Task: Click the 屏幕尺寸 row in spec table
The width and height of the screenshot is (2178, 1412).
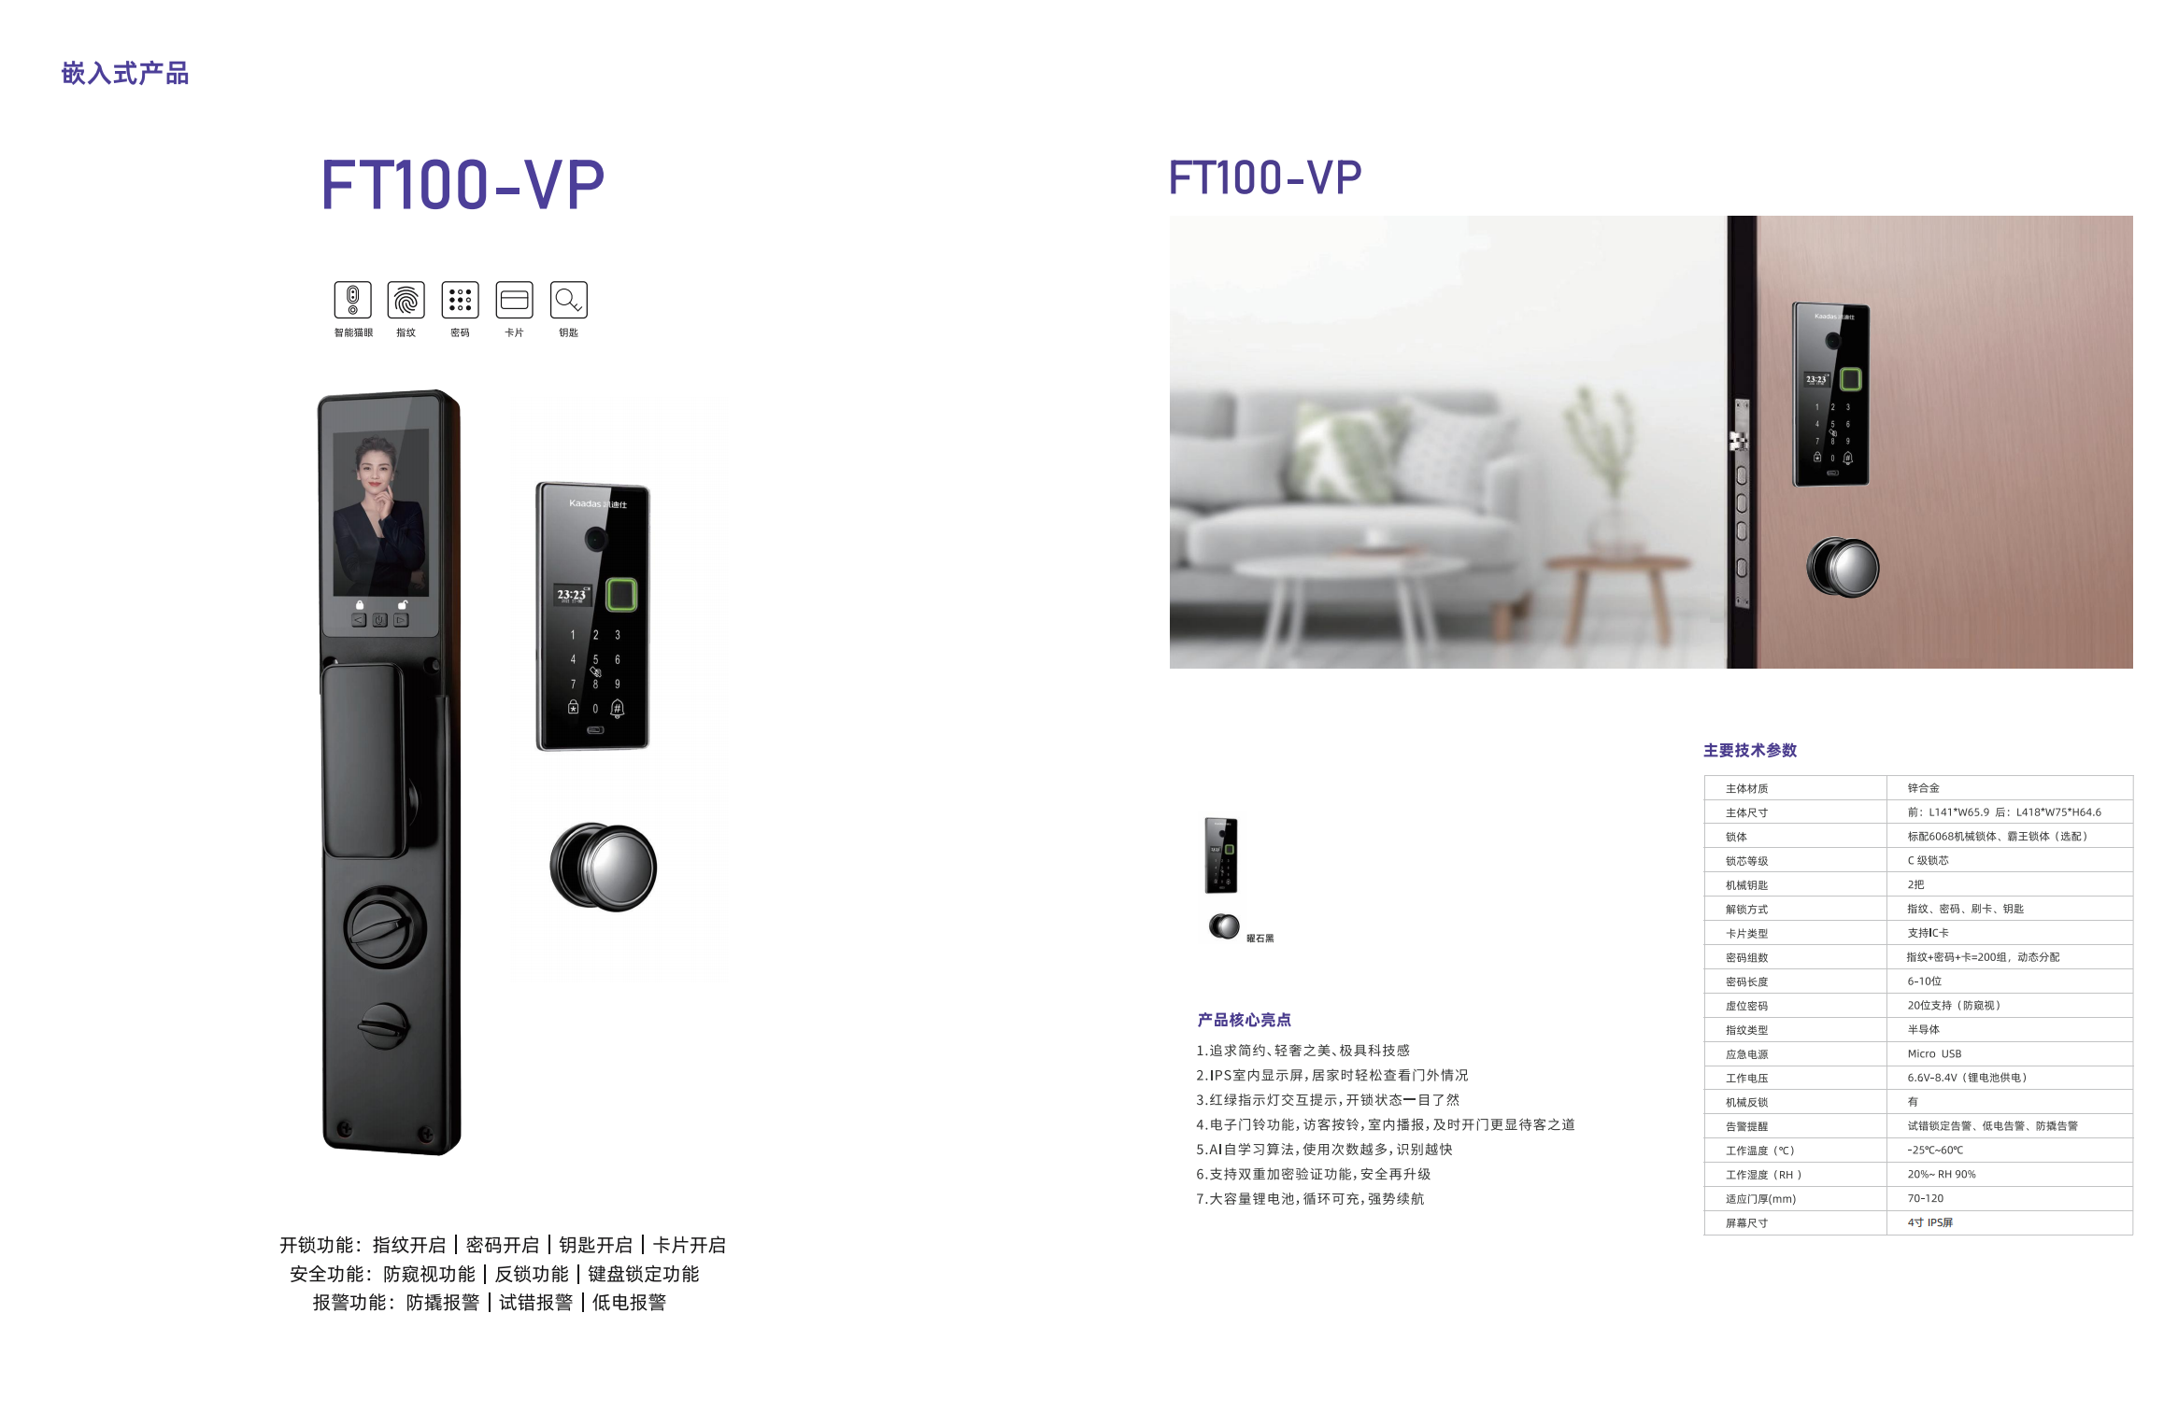Action: pyautogui.click(x=1918, y=1222)
